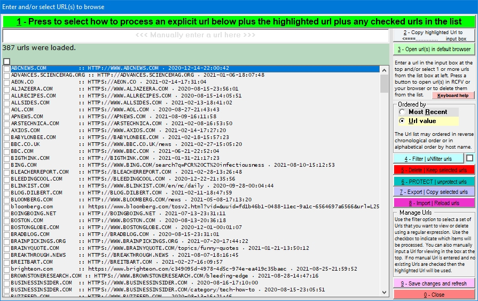Click '9 - Save changes and refresh'
The width and height of the screenshot is (478, 301).
pyautogui.click(x=434, y=283)
